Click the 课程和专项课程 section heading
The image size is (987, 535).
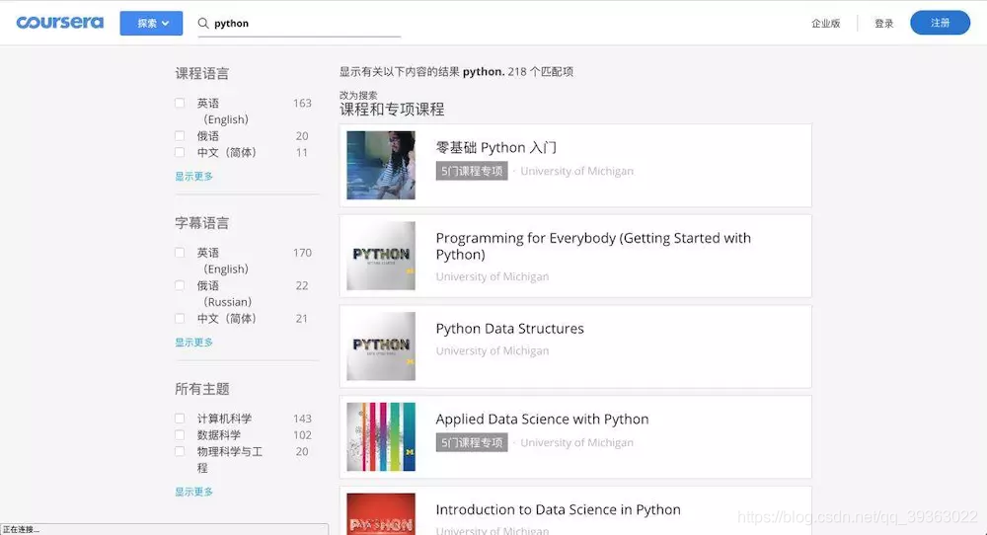click(x=392, y=110)
